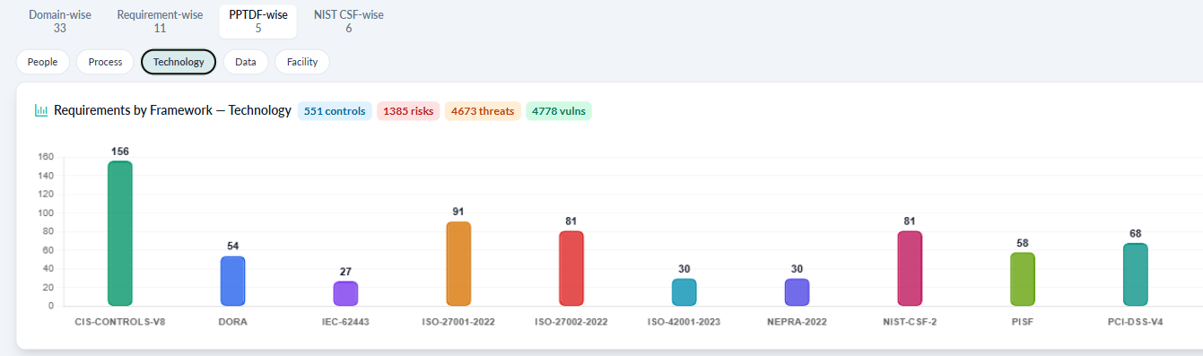Select the green CIS-CONTROLS-V8 bar
This screenshot has height=356, width=1203.
coord(120,233)
